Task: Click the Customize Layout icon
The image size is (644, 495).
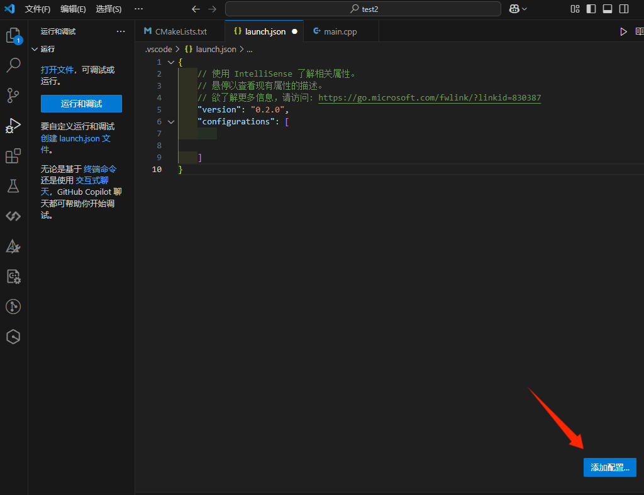Action: pyautogui.click(x=575, y=9)
